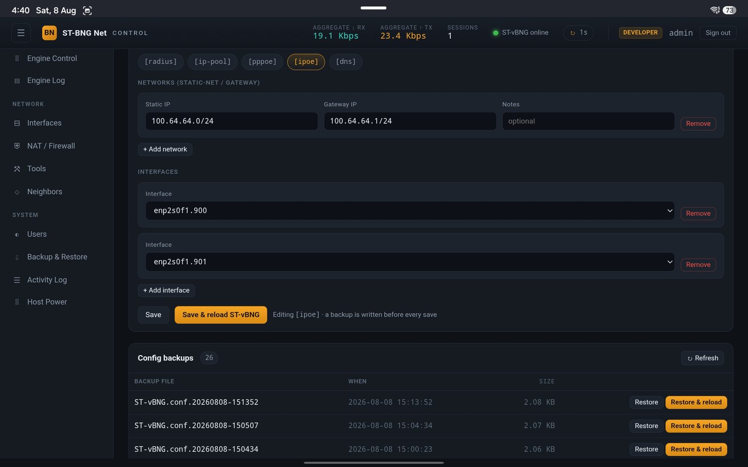The height and width of the screenshot is (467, 748).
Task: Click the optional Notes input field
Action: coord(588,121)
